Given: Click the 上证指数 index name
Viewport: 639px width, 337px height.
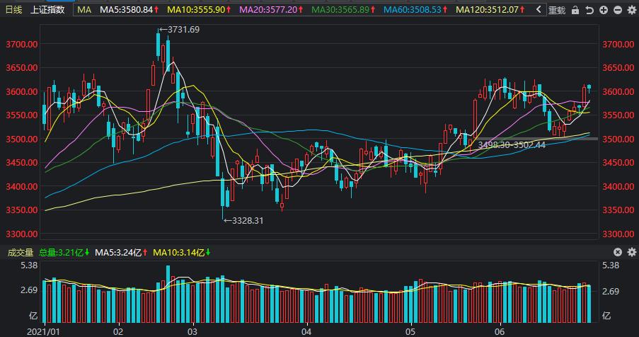Looking at the screenshot, I should (47, 10).
